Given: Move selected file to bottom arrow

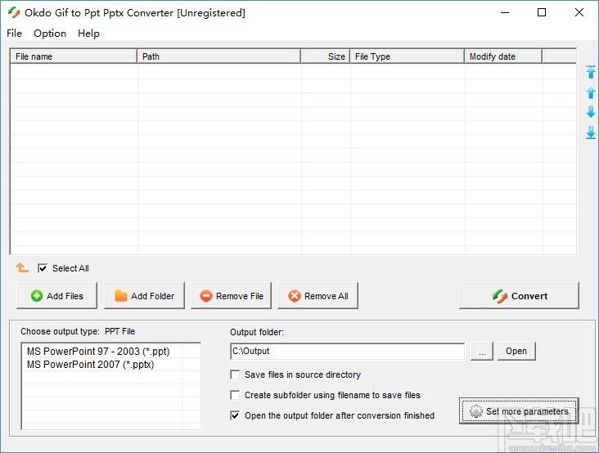Looking at the screenshot, I should point(591,132).
